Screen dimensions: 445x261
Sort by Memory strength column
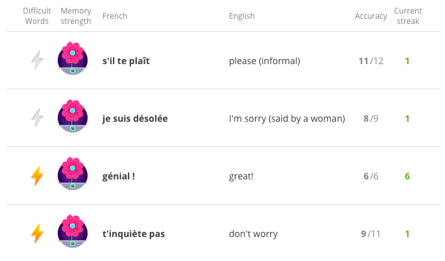pos(76,16)
